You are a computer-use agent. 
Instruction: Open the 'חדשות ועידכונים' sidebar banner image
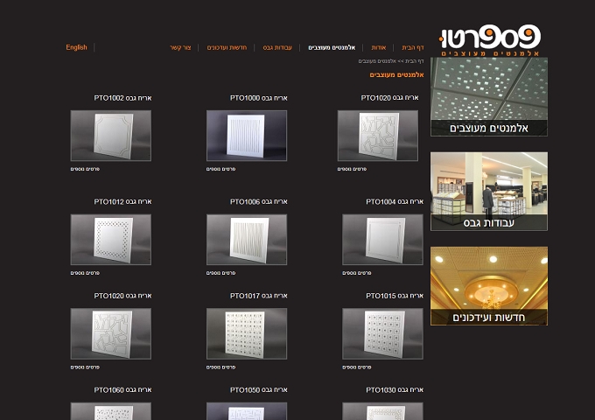pyautogui.click(x=489, y=286)
